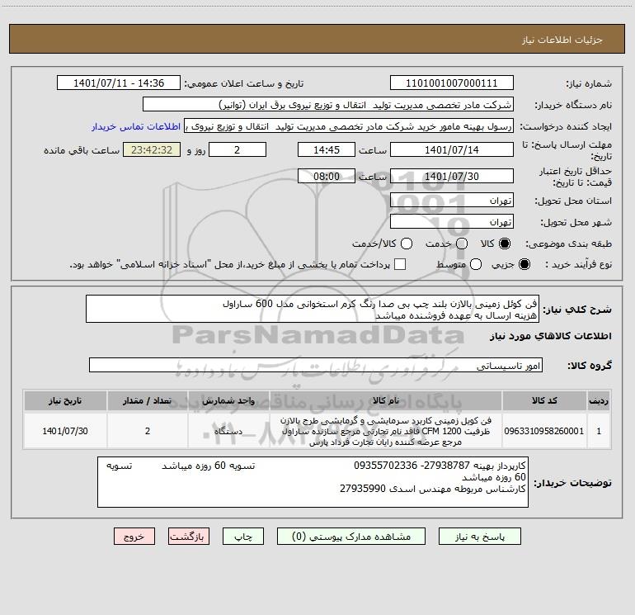The image size is (635, 615).
Task: Click the پاسخ به نیاز button
Action: 479,537
